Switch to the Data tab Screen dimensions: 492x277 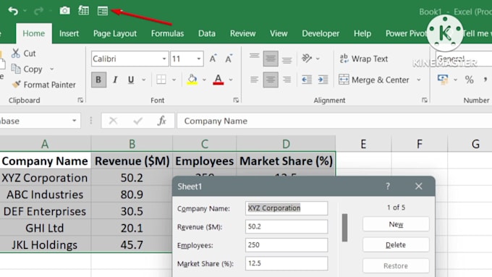207,33
